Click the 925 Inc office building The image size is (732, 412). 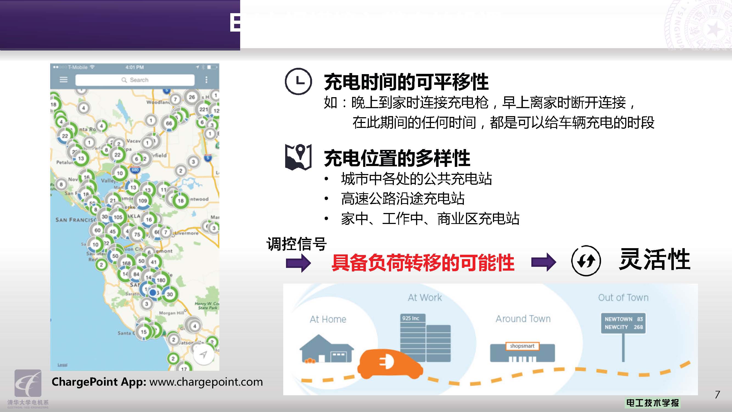(x=425, y=338)
